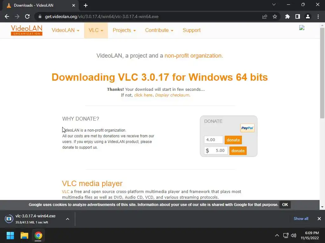Expand the Projects navigation dropdown
Viewport: 325px width, 243px height.
click(x=124, y=30)
